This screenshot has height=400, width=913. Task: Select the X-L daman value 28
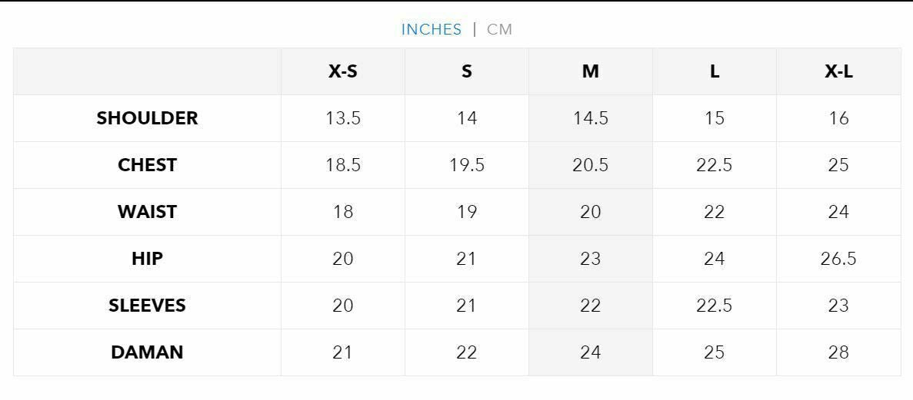[838, 352]
